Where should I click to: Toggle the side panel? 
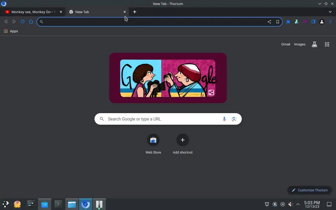pyautogui.click(x=313, y=22)
